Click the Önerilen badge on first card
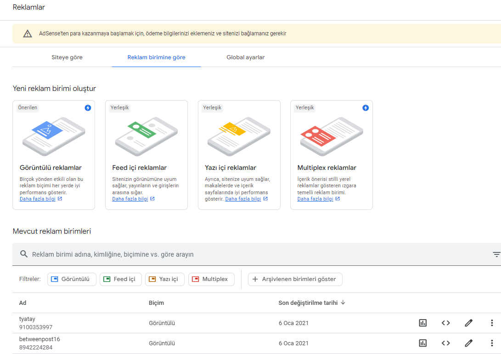The height and width of the screenshot is (354, 501). tap(28, 108)
